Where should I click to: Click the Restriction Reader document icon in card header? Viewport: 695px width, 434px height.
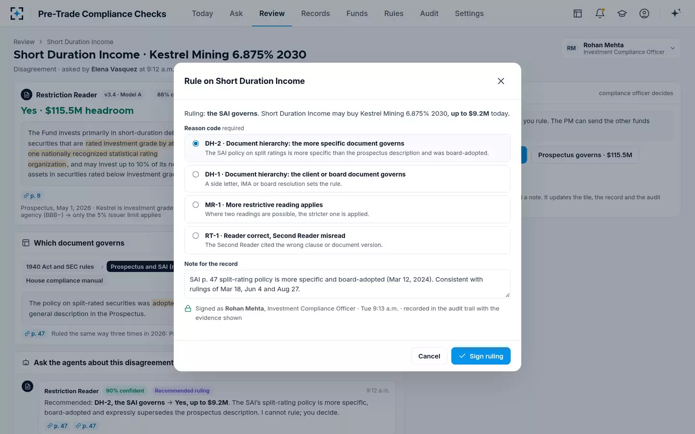click(x=27, y=95)
